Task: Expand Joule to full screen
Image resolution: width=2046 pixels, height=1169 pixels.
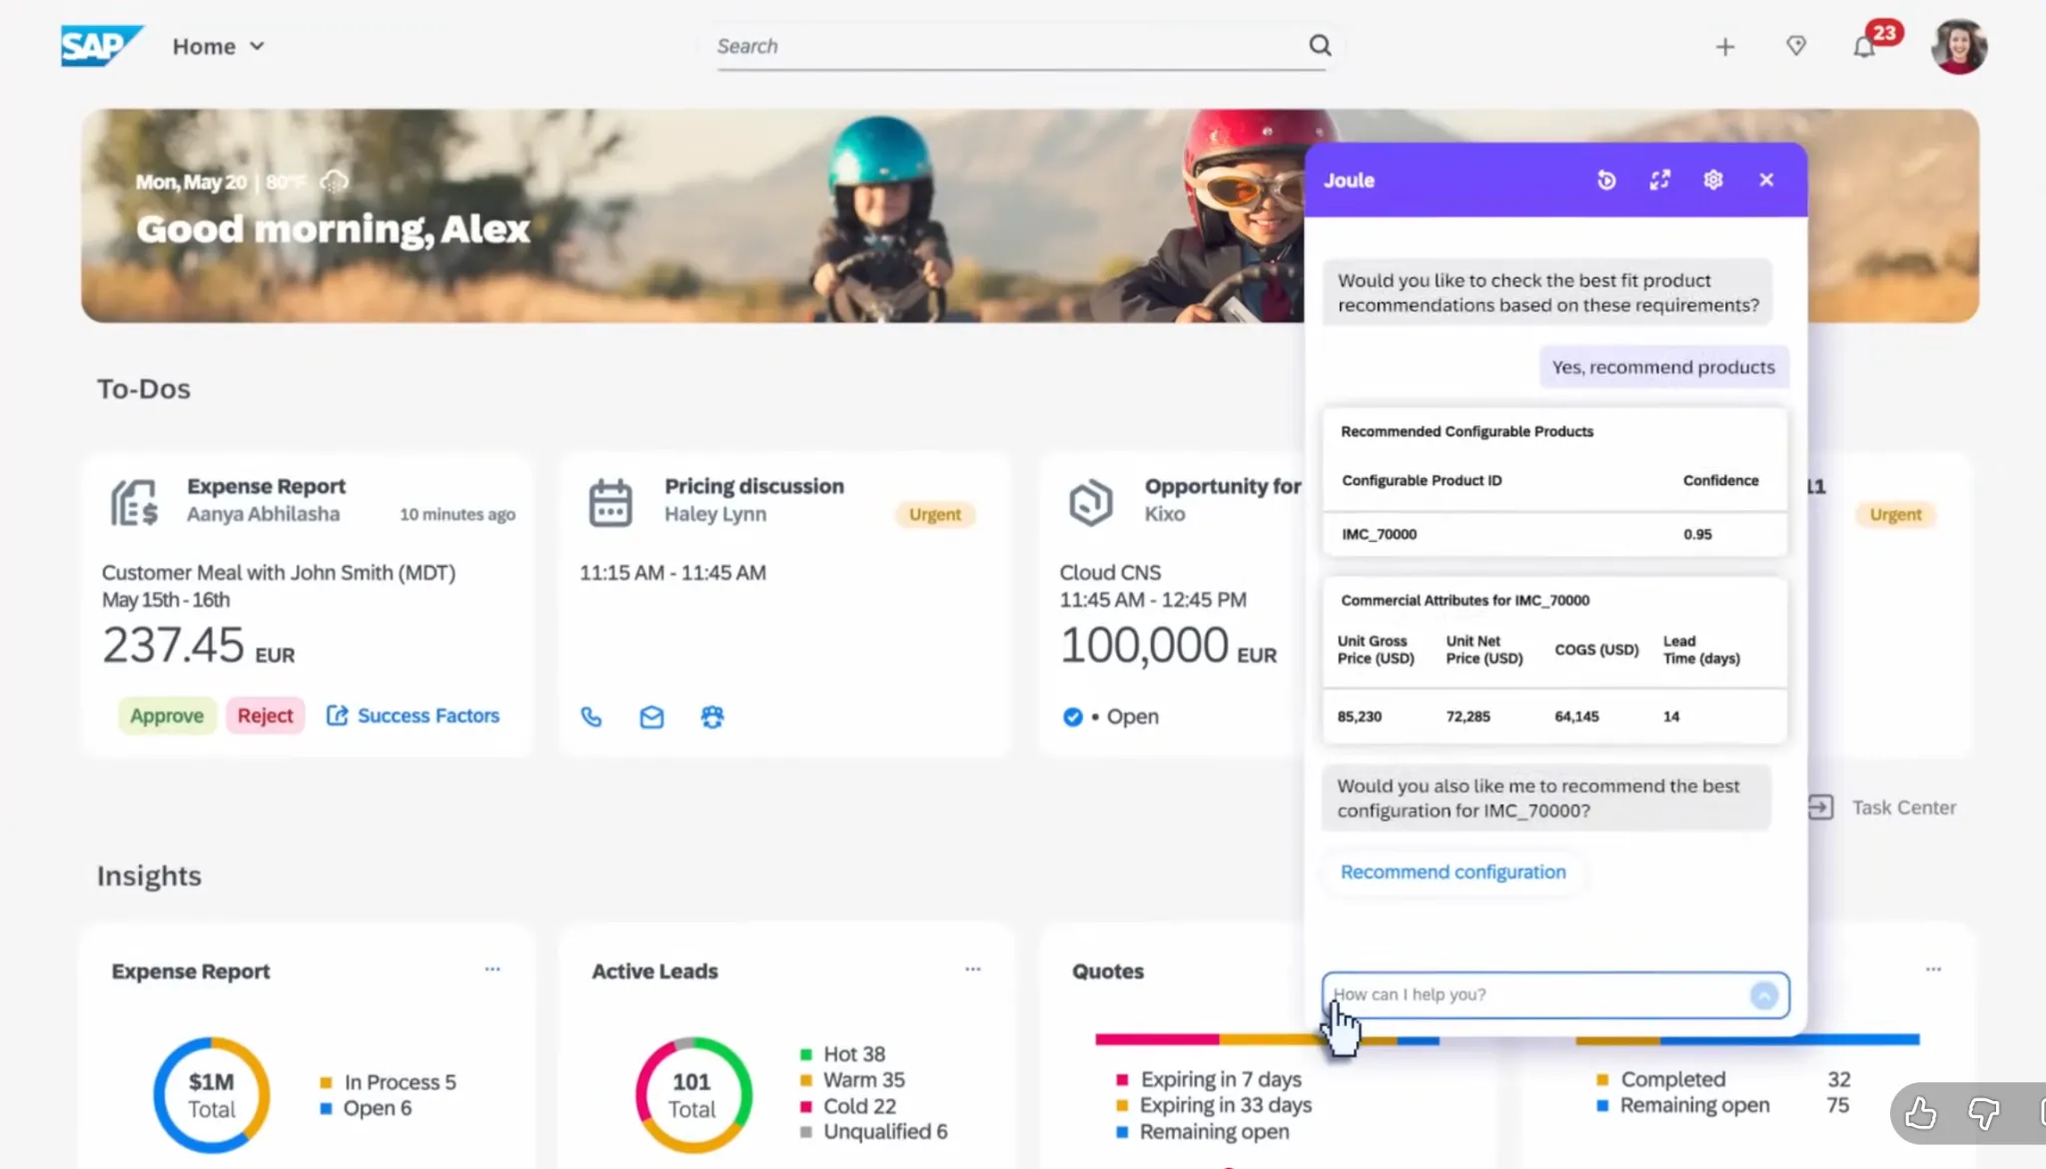Action: (1660, 180)
